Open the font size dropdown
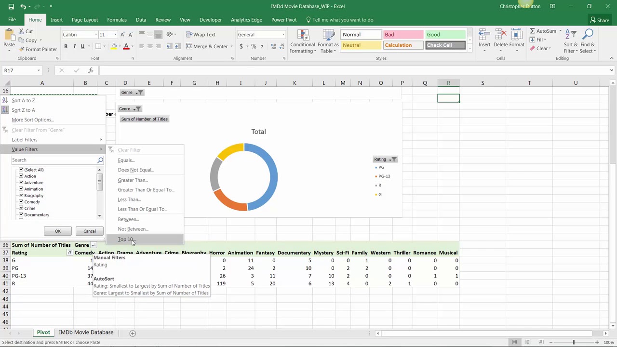Viewport: 617px width, 347px height. coord(115,35)
